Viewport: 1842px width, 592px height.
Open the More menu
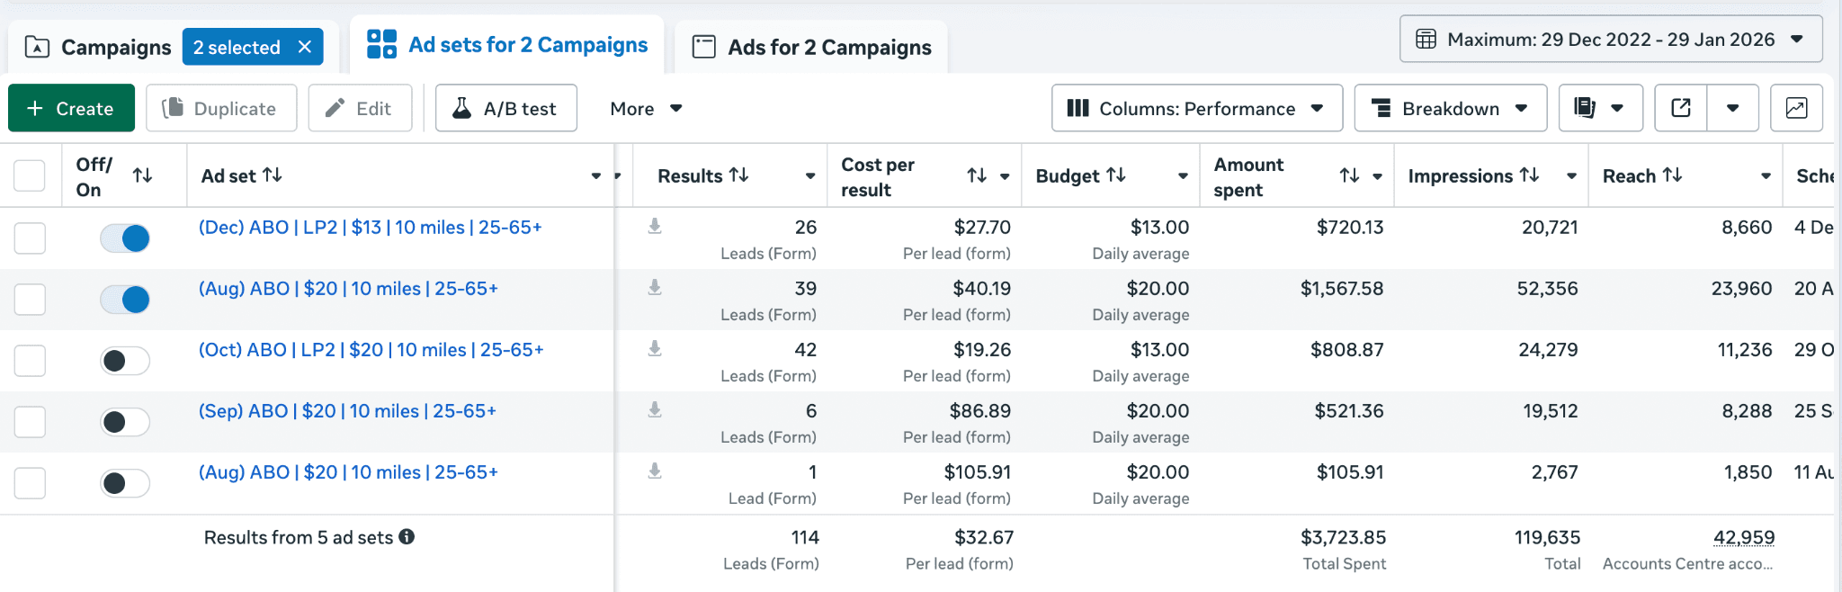point(646,109)
